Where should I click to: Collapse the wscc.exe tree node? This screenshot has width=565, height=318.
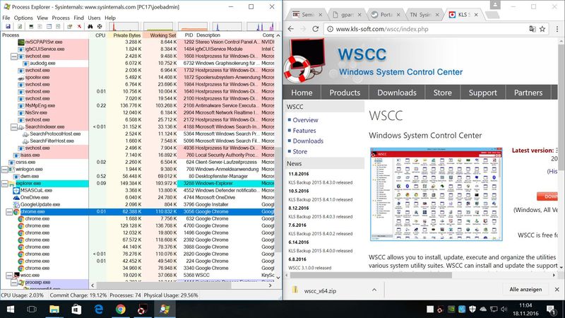pyautogui.click(x=9, y=275)
